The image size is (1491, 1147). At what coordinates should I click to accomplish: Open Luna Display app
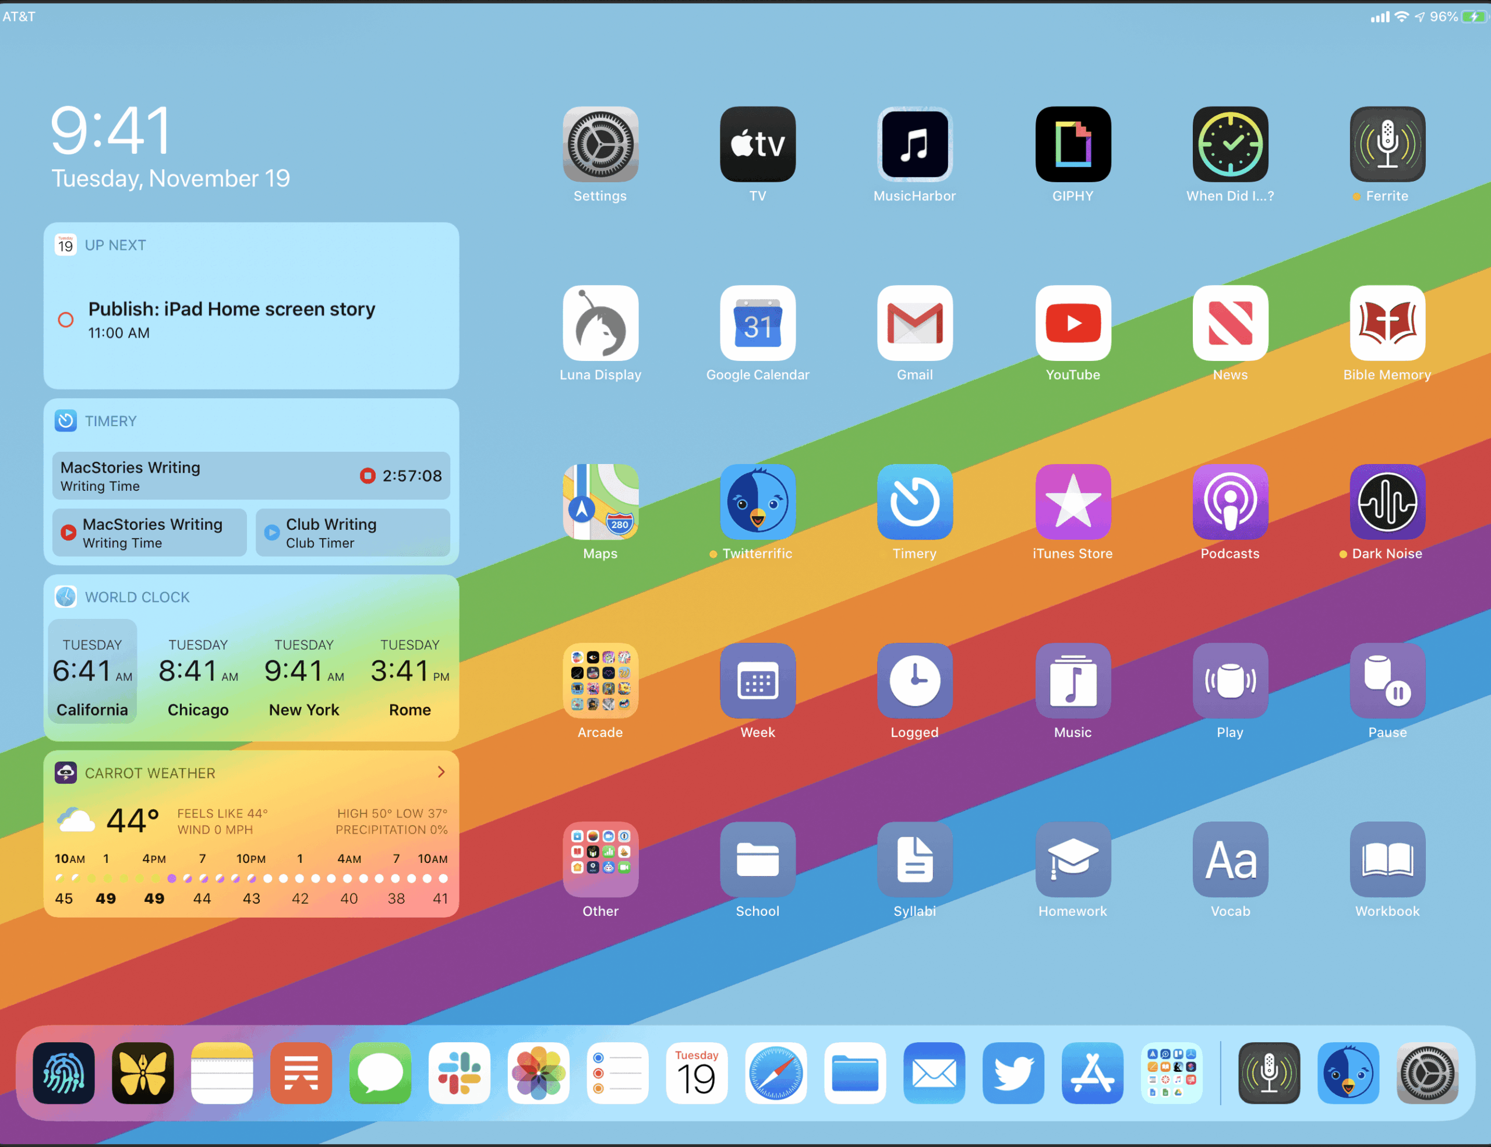(600, 323)
